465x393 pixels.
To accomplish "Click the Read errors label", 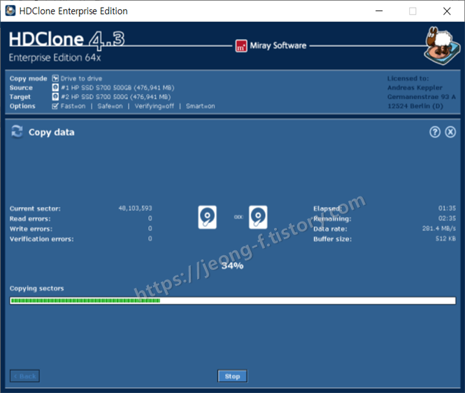I will click(30, 219).
